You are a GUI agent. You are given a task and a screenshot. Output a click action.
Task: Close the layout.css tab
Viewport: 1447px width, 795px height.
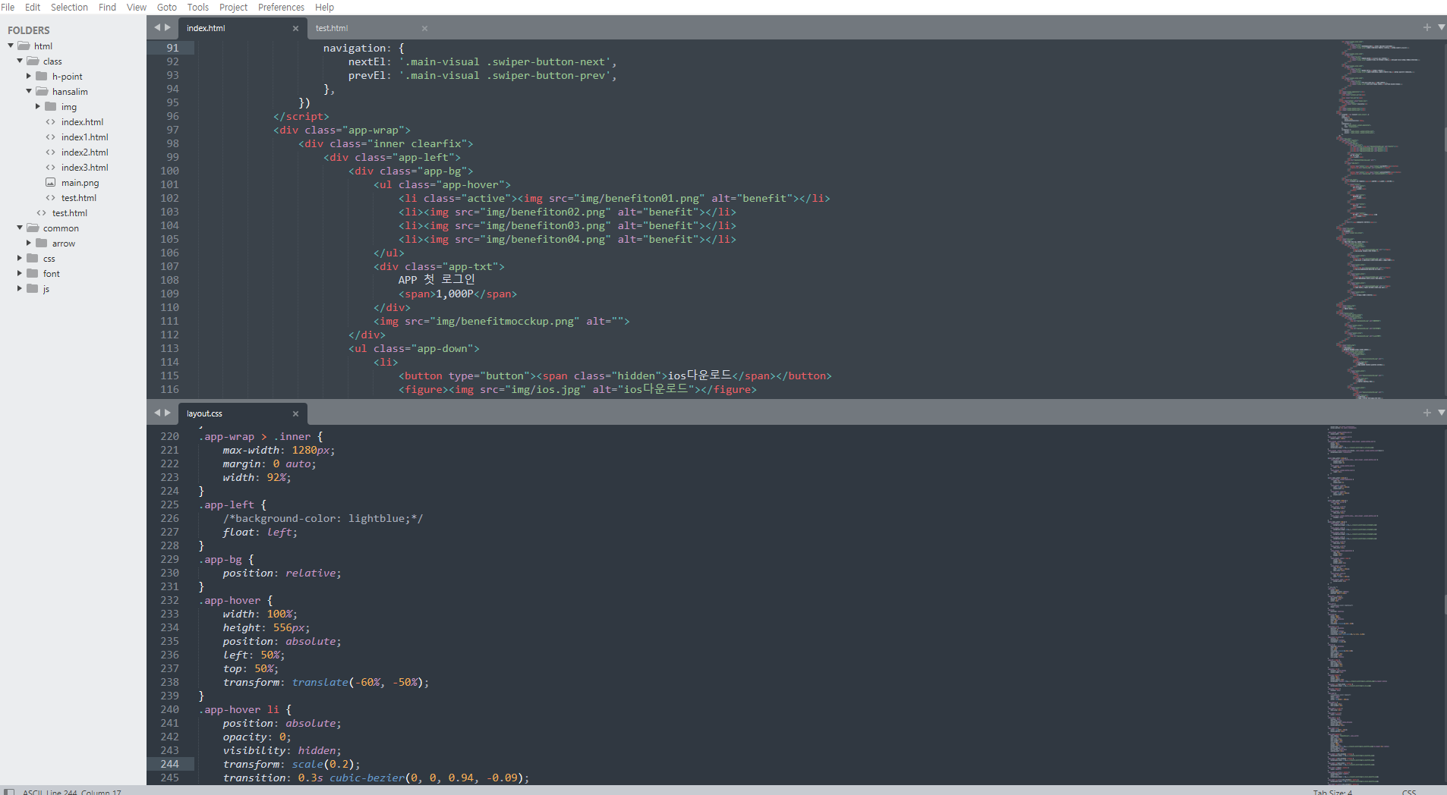pyautogui.click(x=295, y=413)
